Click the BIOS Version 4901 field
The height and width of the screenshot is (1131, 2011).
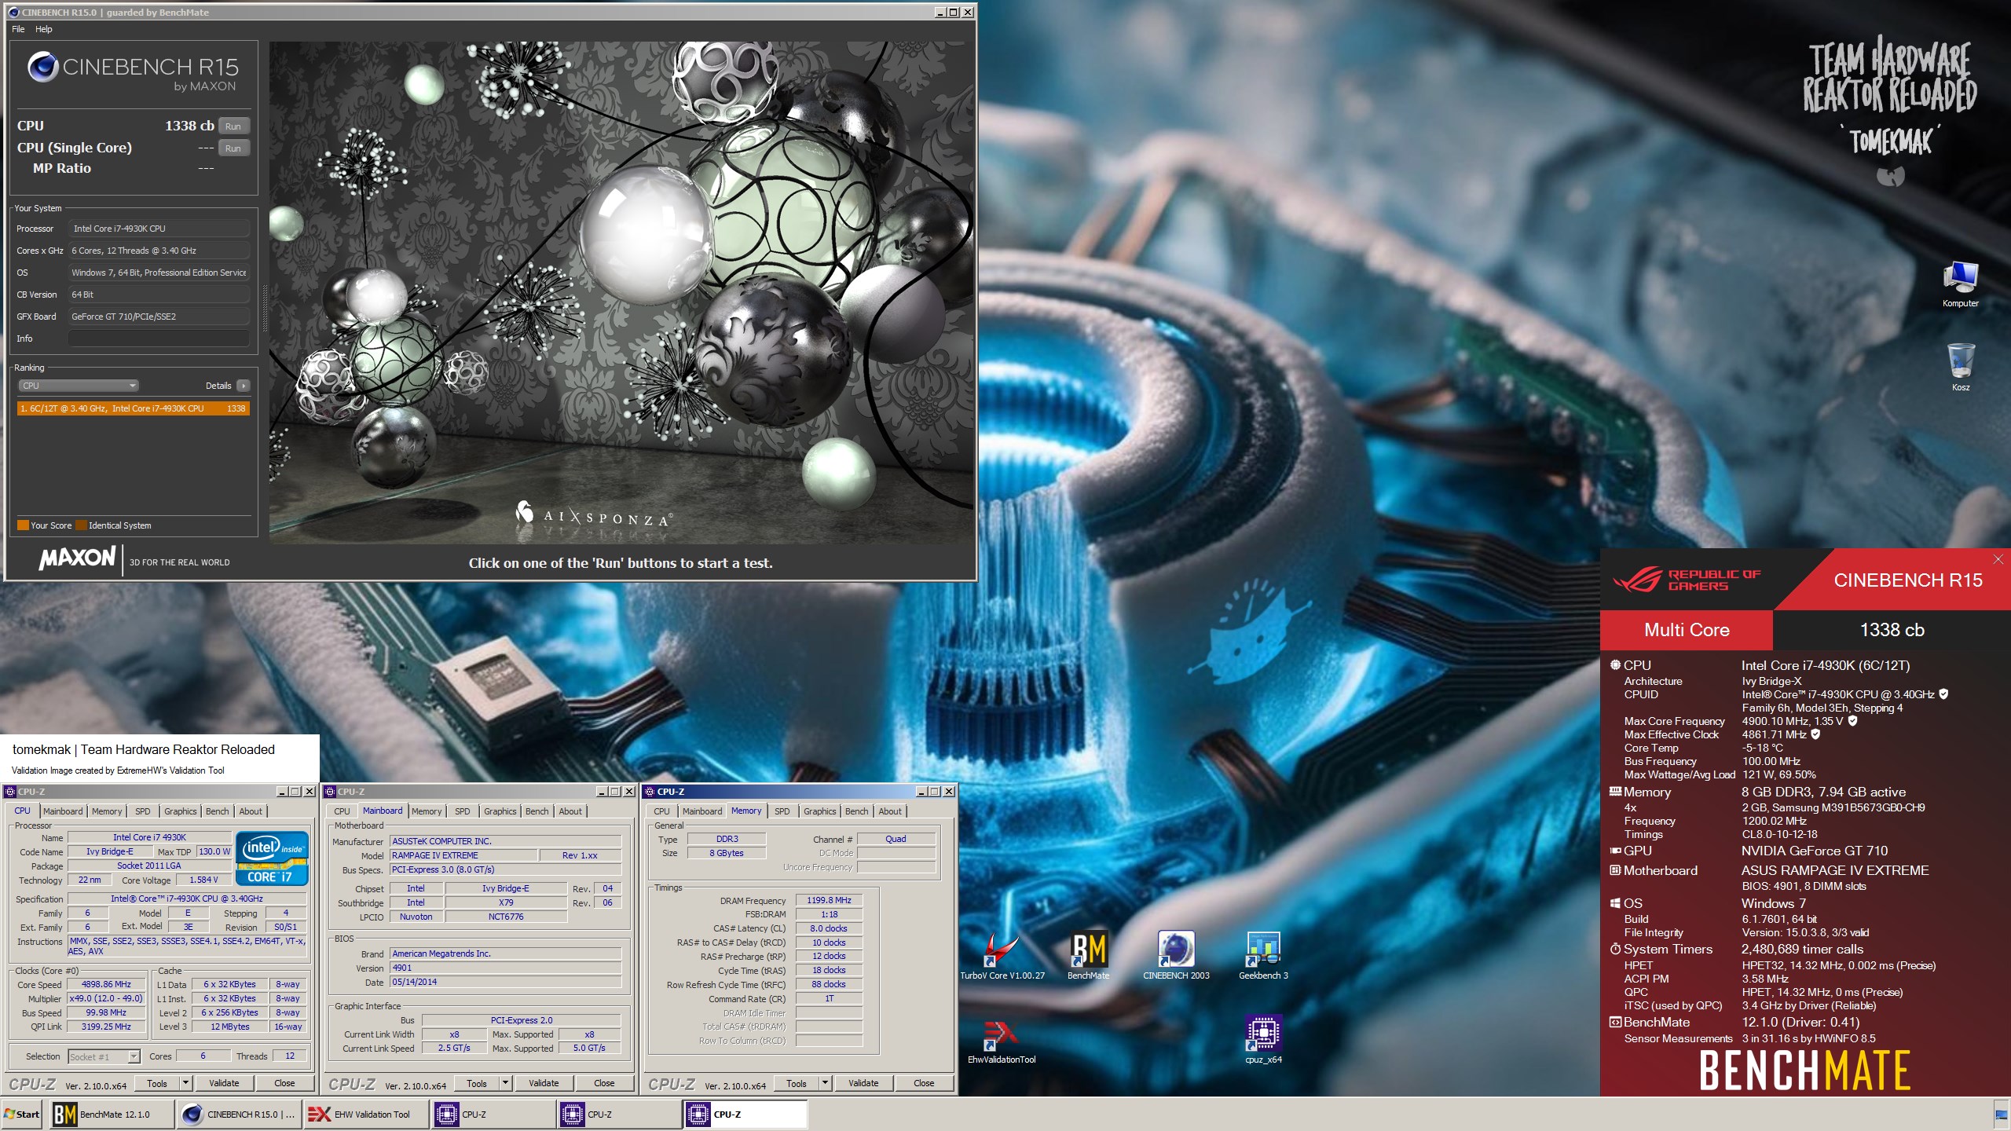[506, 968]
